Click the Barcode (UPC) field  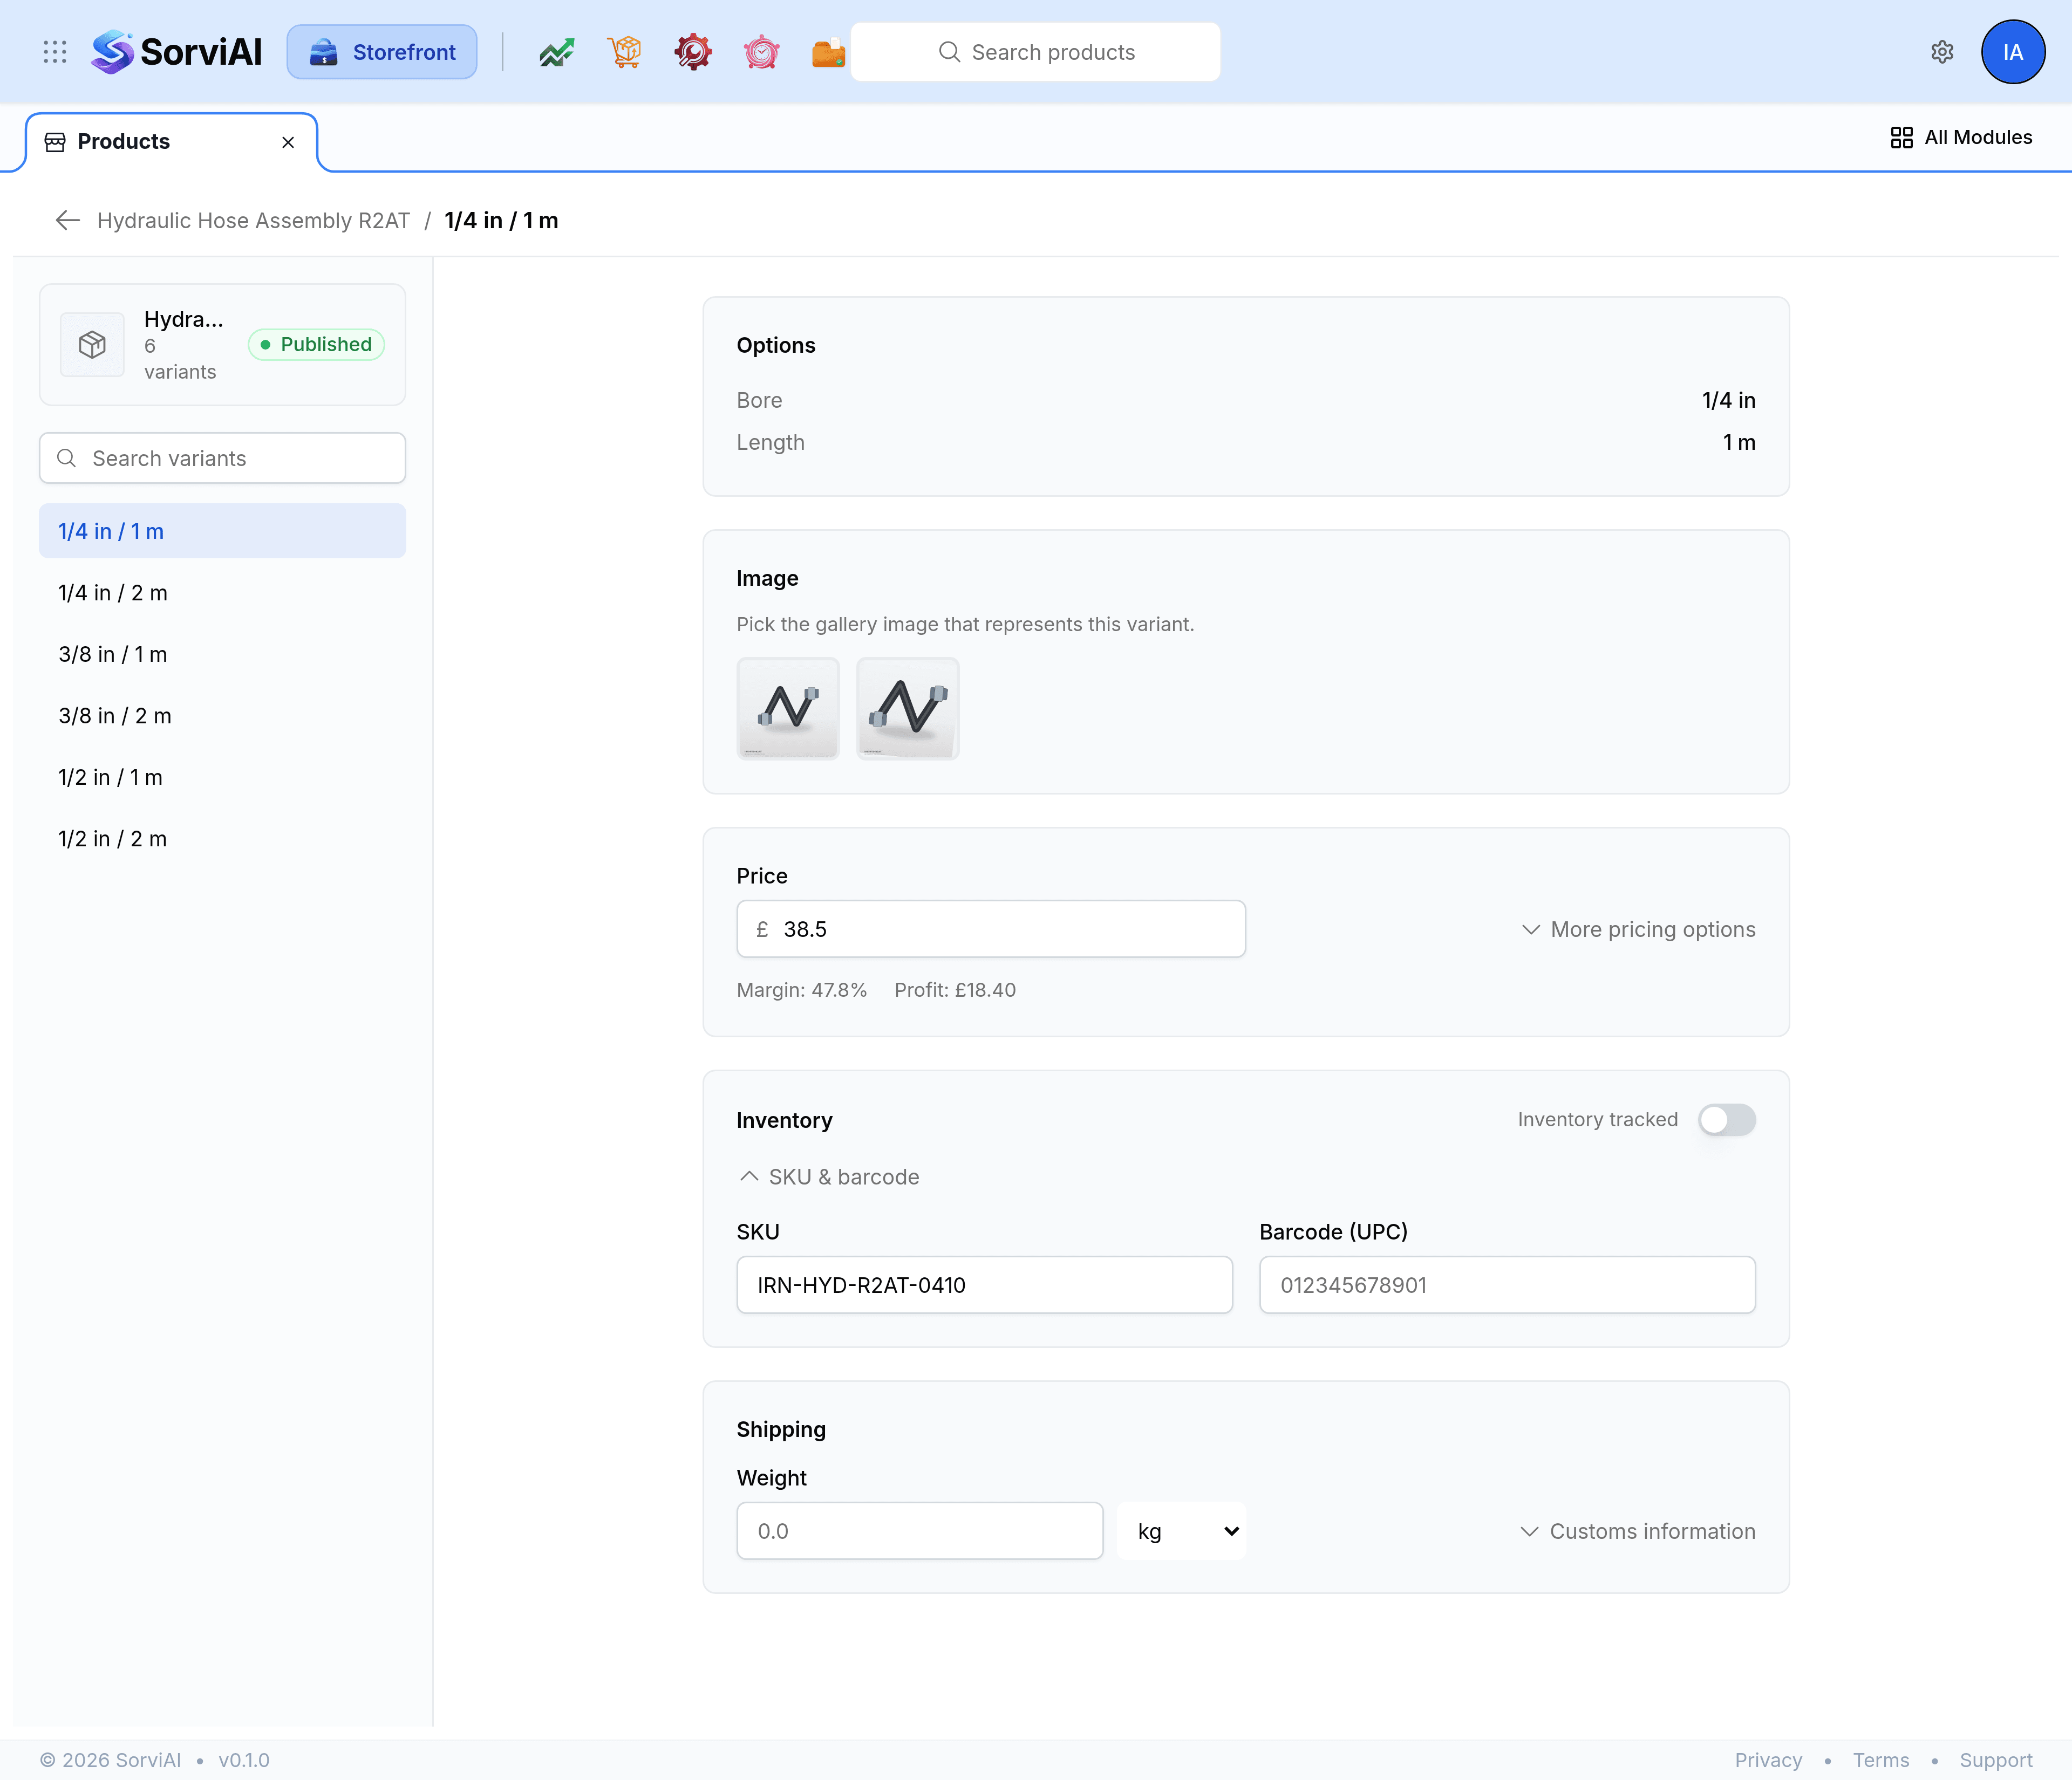(x=1507, y=1284)
